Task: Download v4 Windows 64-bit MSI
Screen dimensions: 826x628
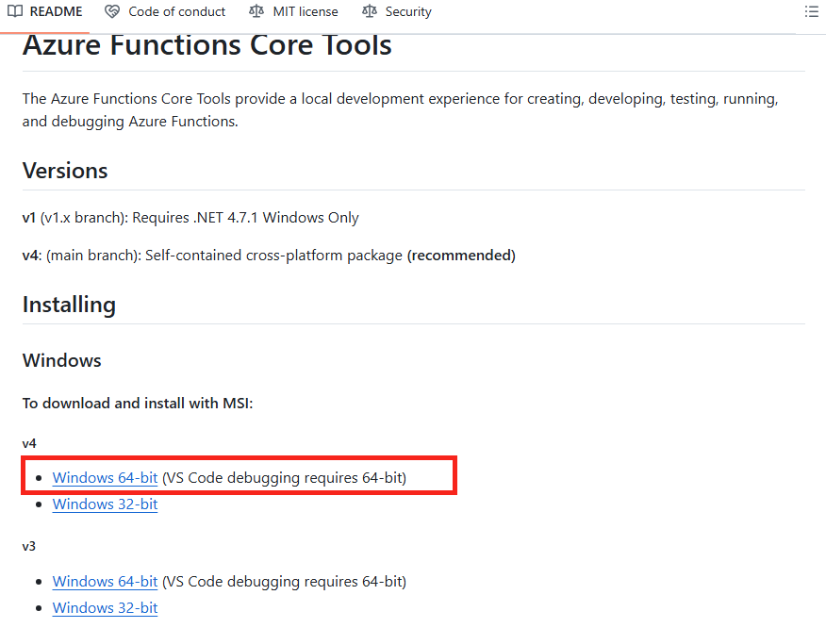Action: click(105, 477)
